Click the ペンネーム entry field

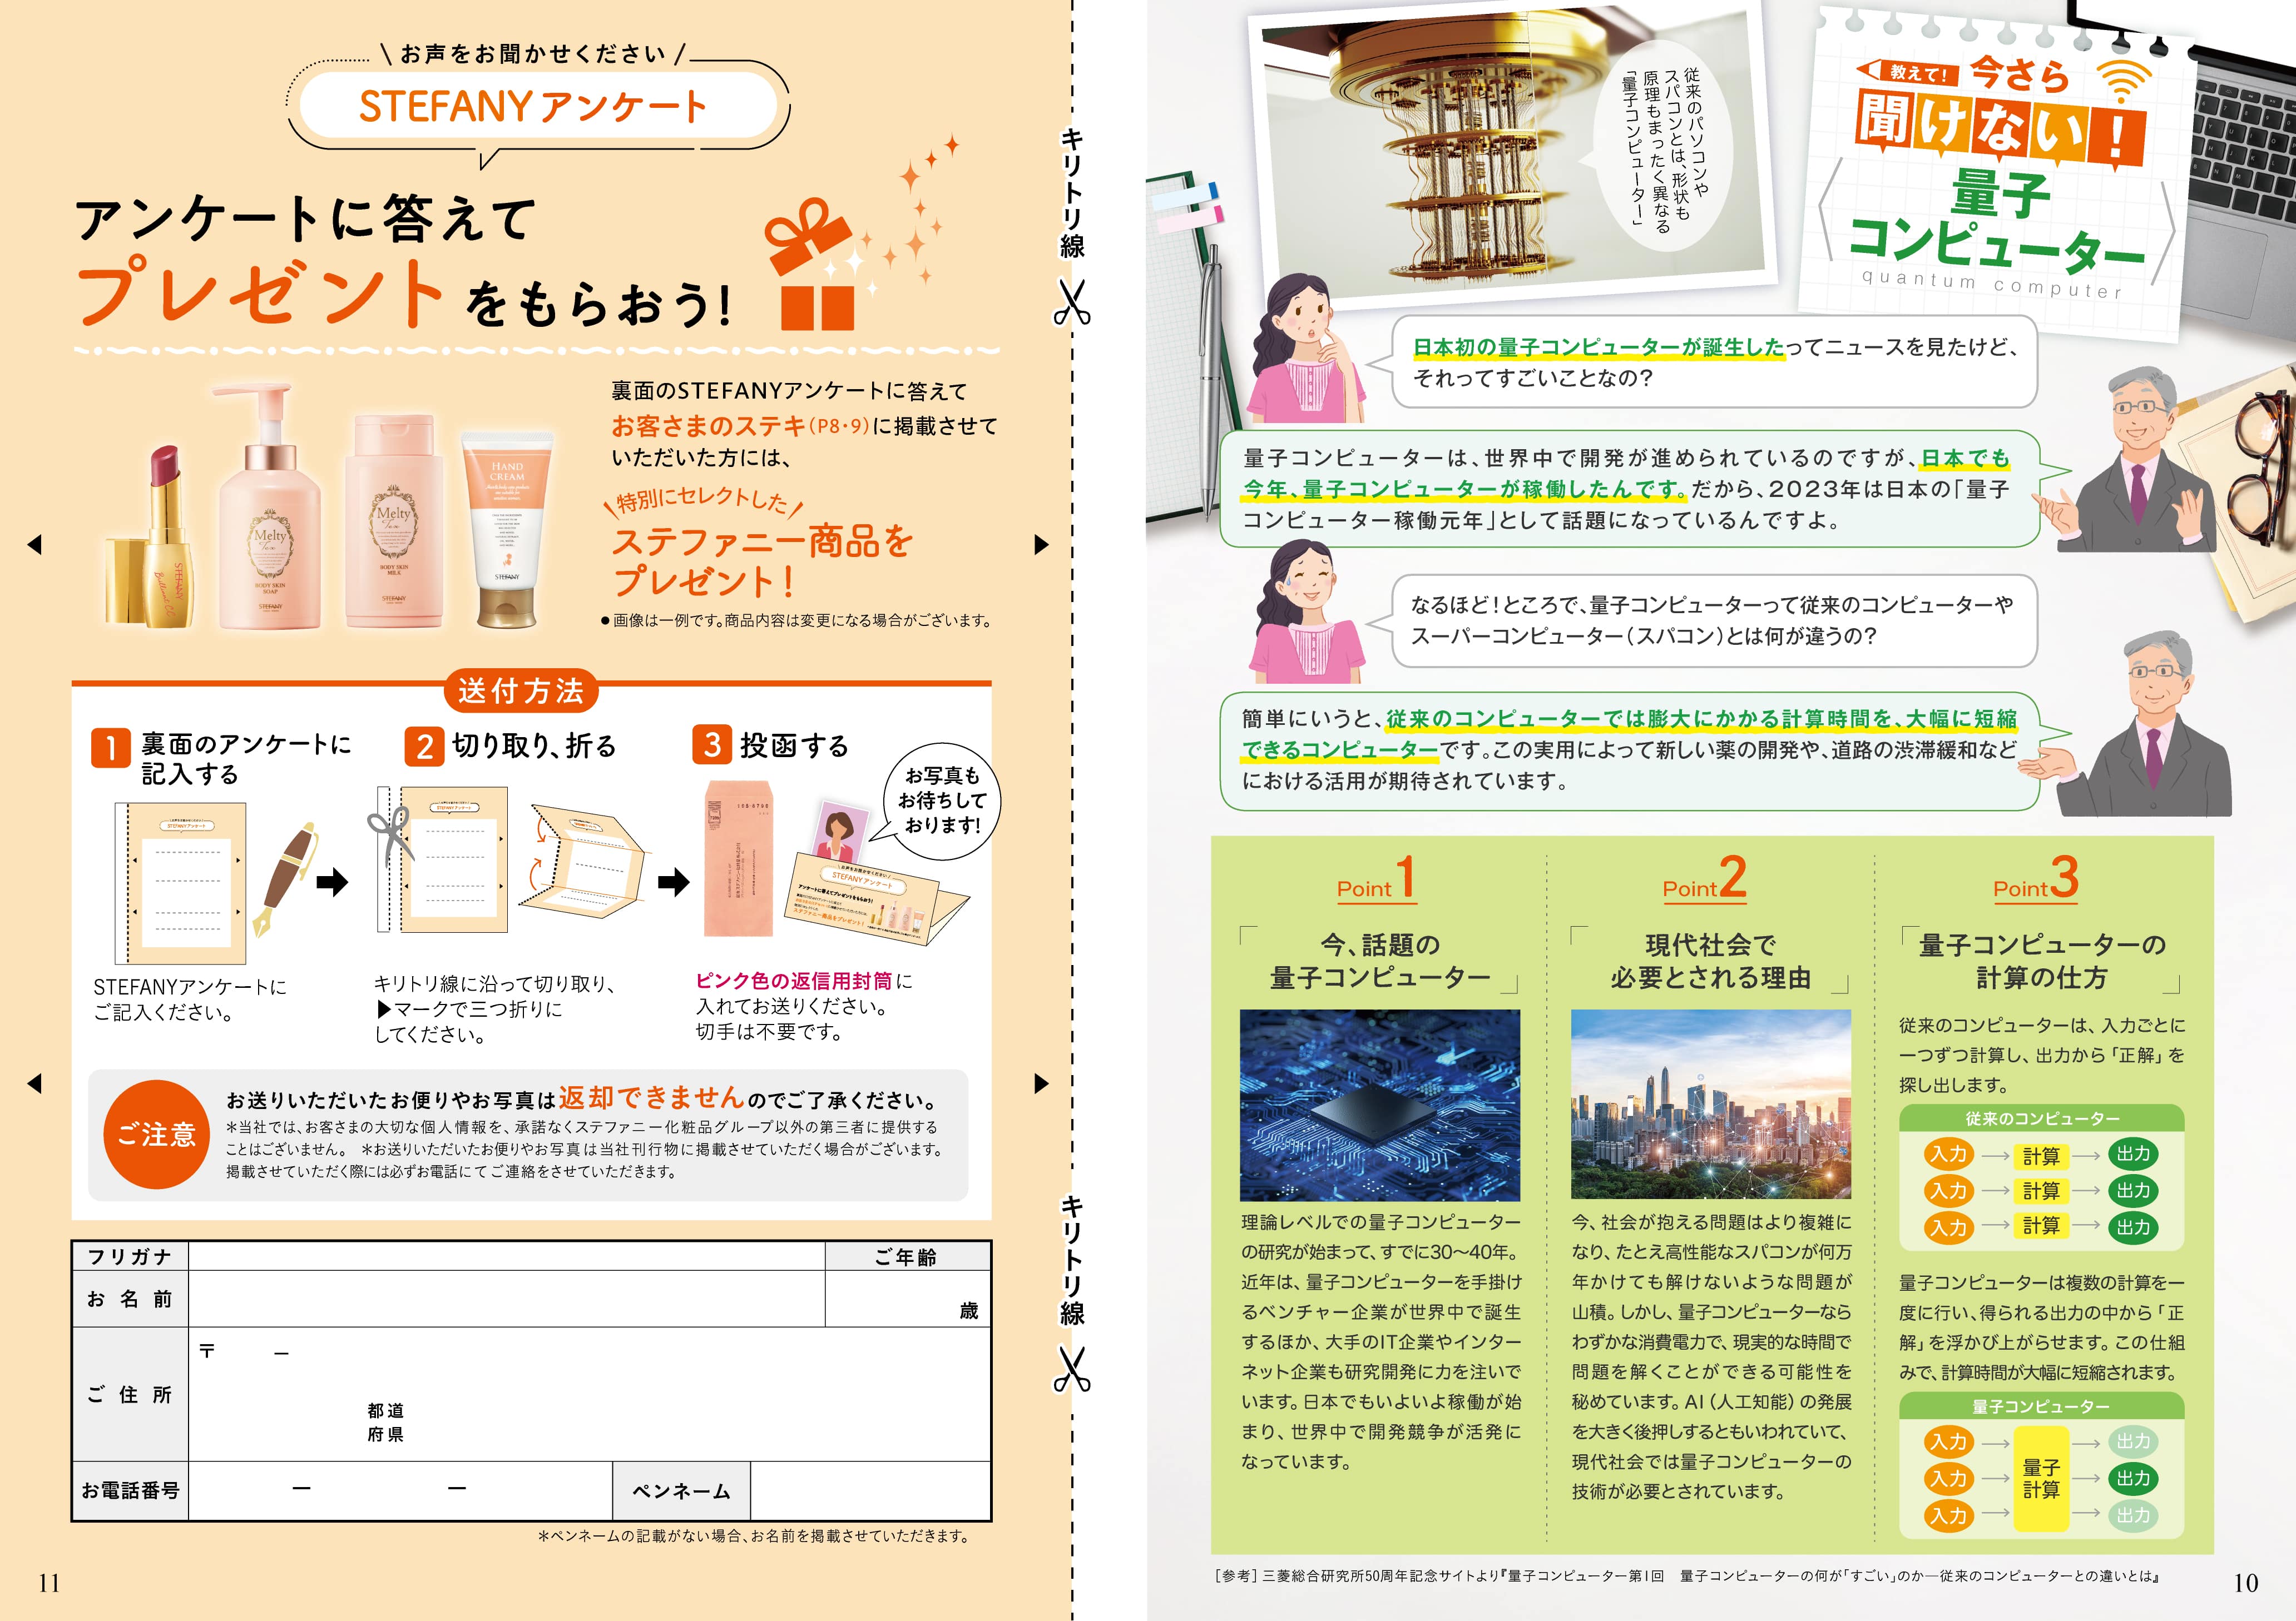[x=870, y=1490]
